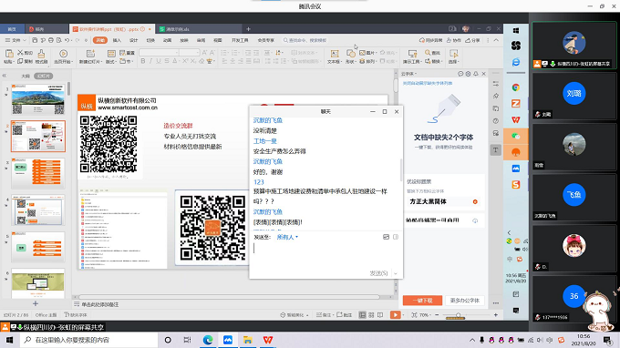Click the zoom slider handle

coord(459,315)
